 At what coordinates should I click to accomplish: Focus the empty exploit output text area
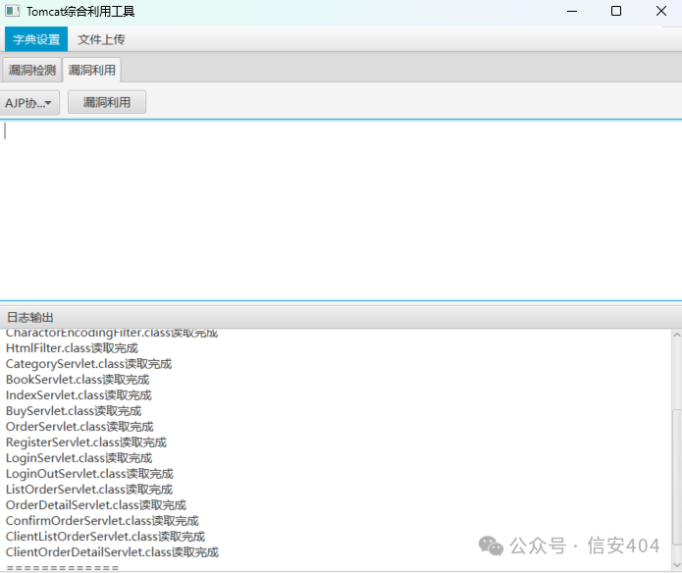pos(341,210)
